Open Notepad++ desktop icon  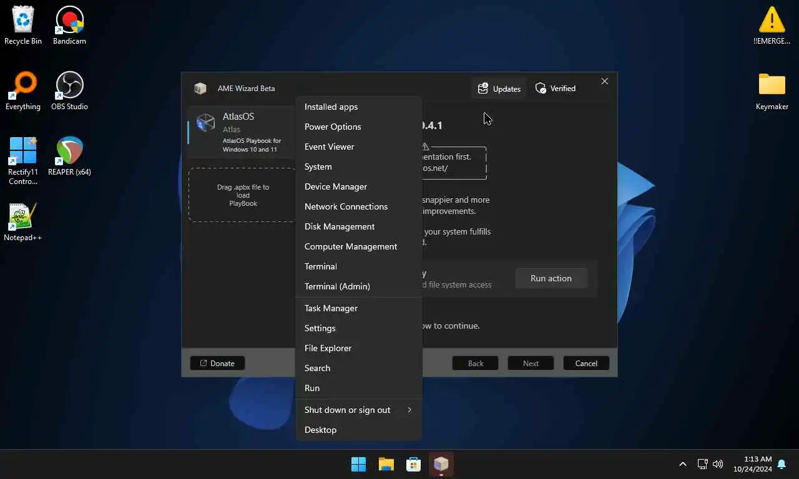pos(23,222)
